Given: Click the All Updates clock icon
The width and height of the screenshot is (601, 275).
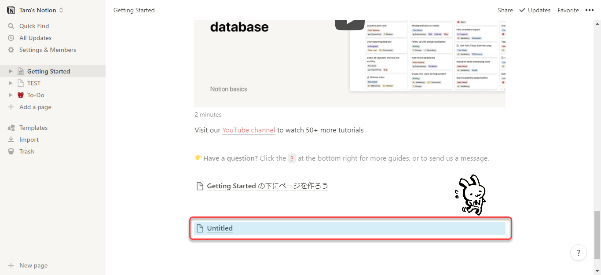Looking at the screenshot, I should (x=11, y=38).
